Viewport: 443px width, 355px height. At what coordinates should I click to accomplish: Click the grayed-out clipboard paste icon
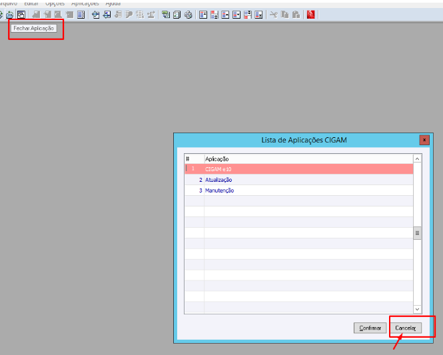(296, 15)
